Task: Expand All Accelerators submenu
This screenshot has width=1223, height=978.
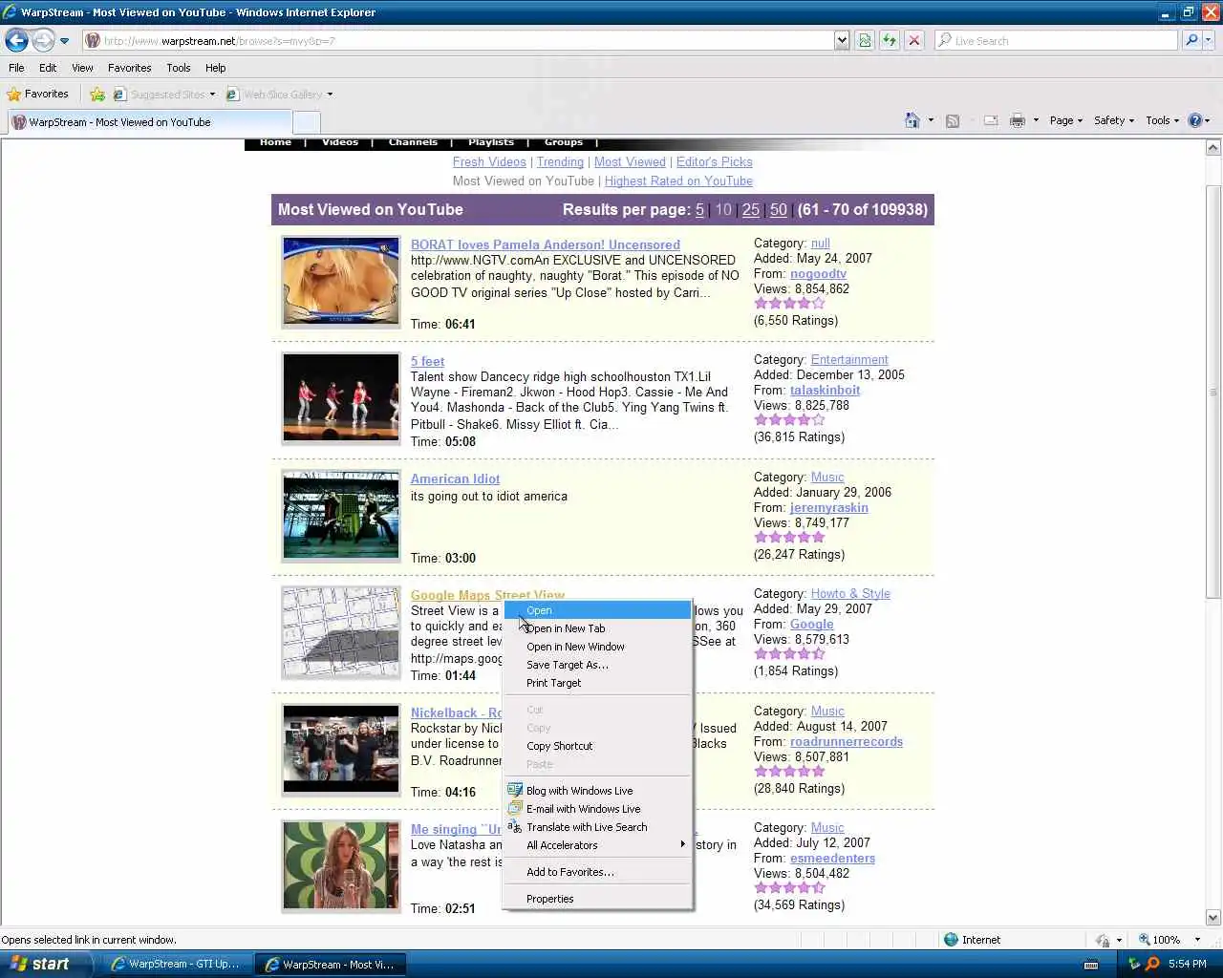Action: click(597, 845)
